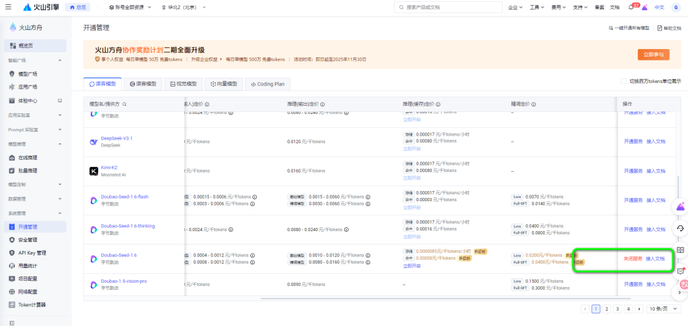This screenshot has width=688, height=326.
Task: Open the 账号全部资源 dropdown
Action: 130,8
